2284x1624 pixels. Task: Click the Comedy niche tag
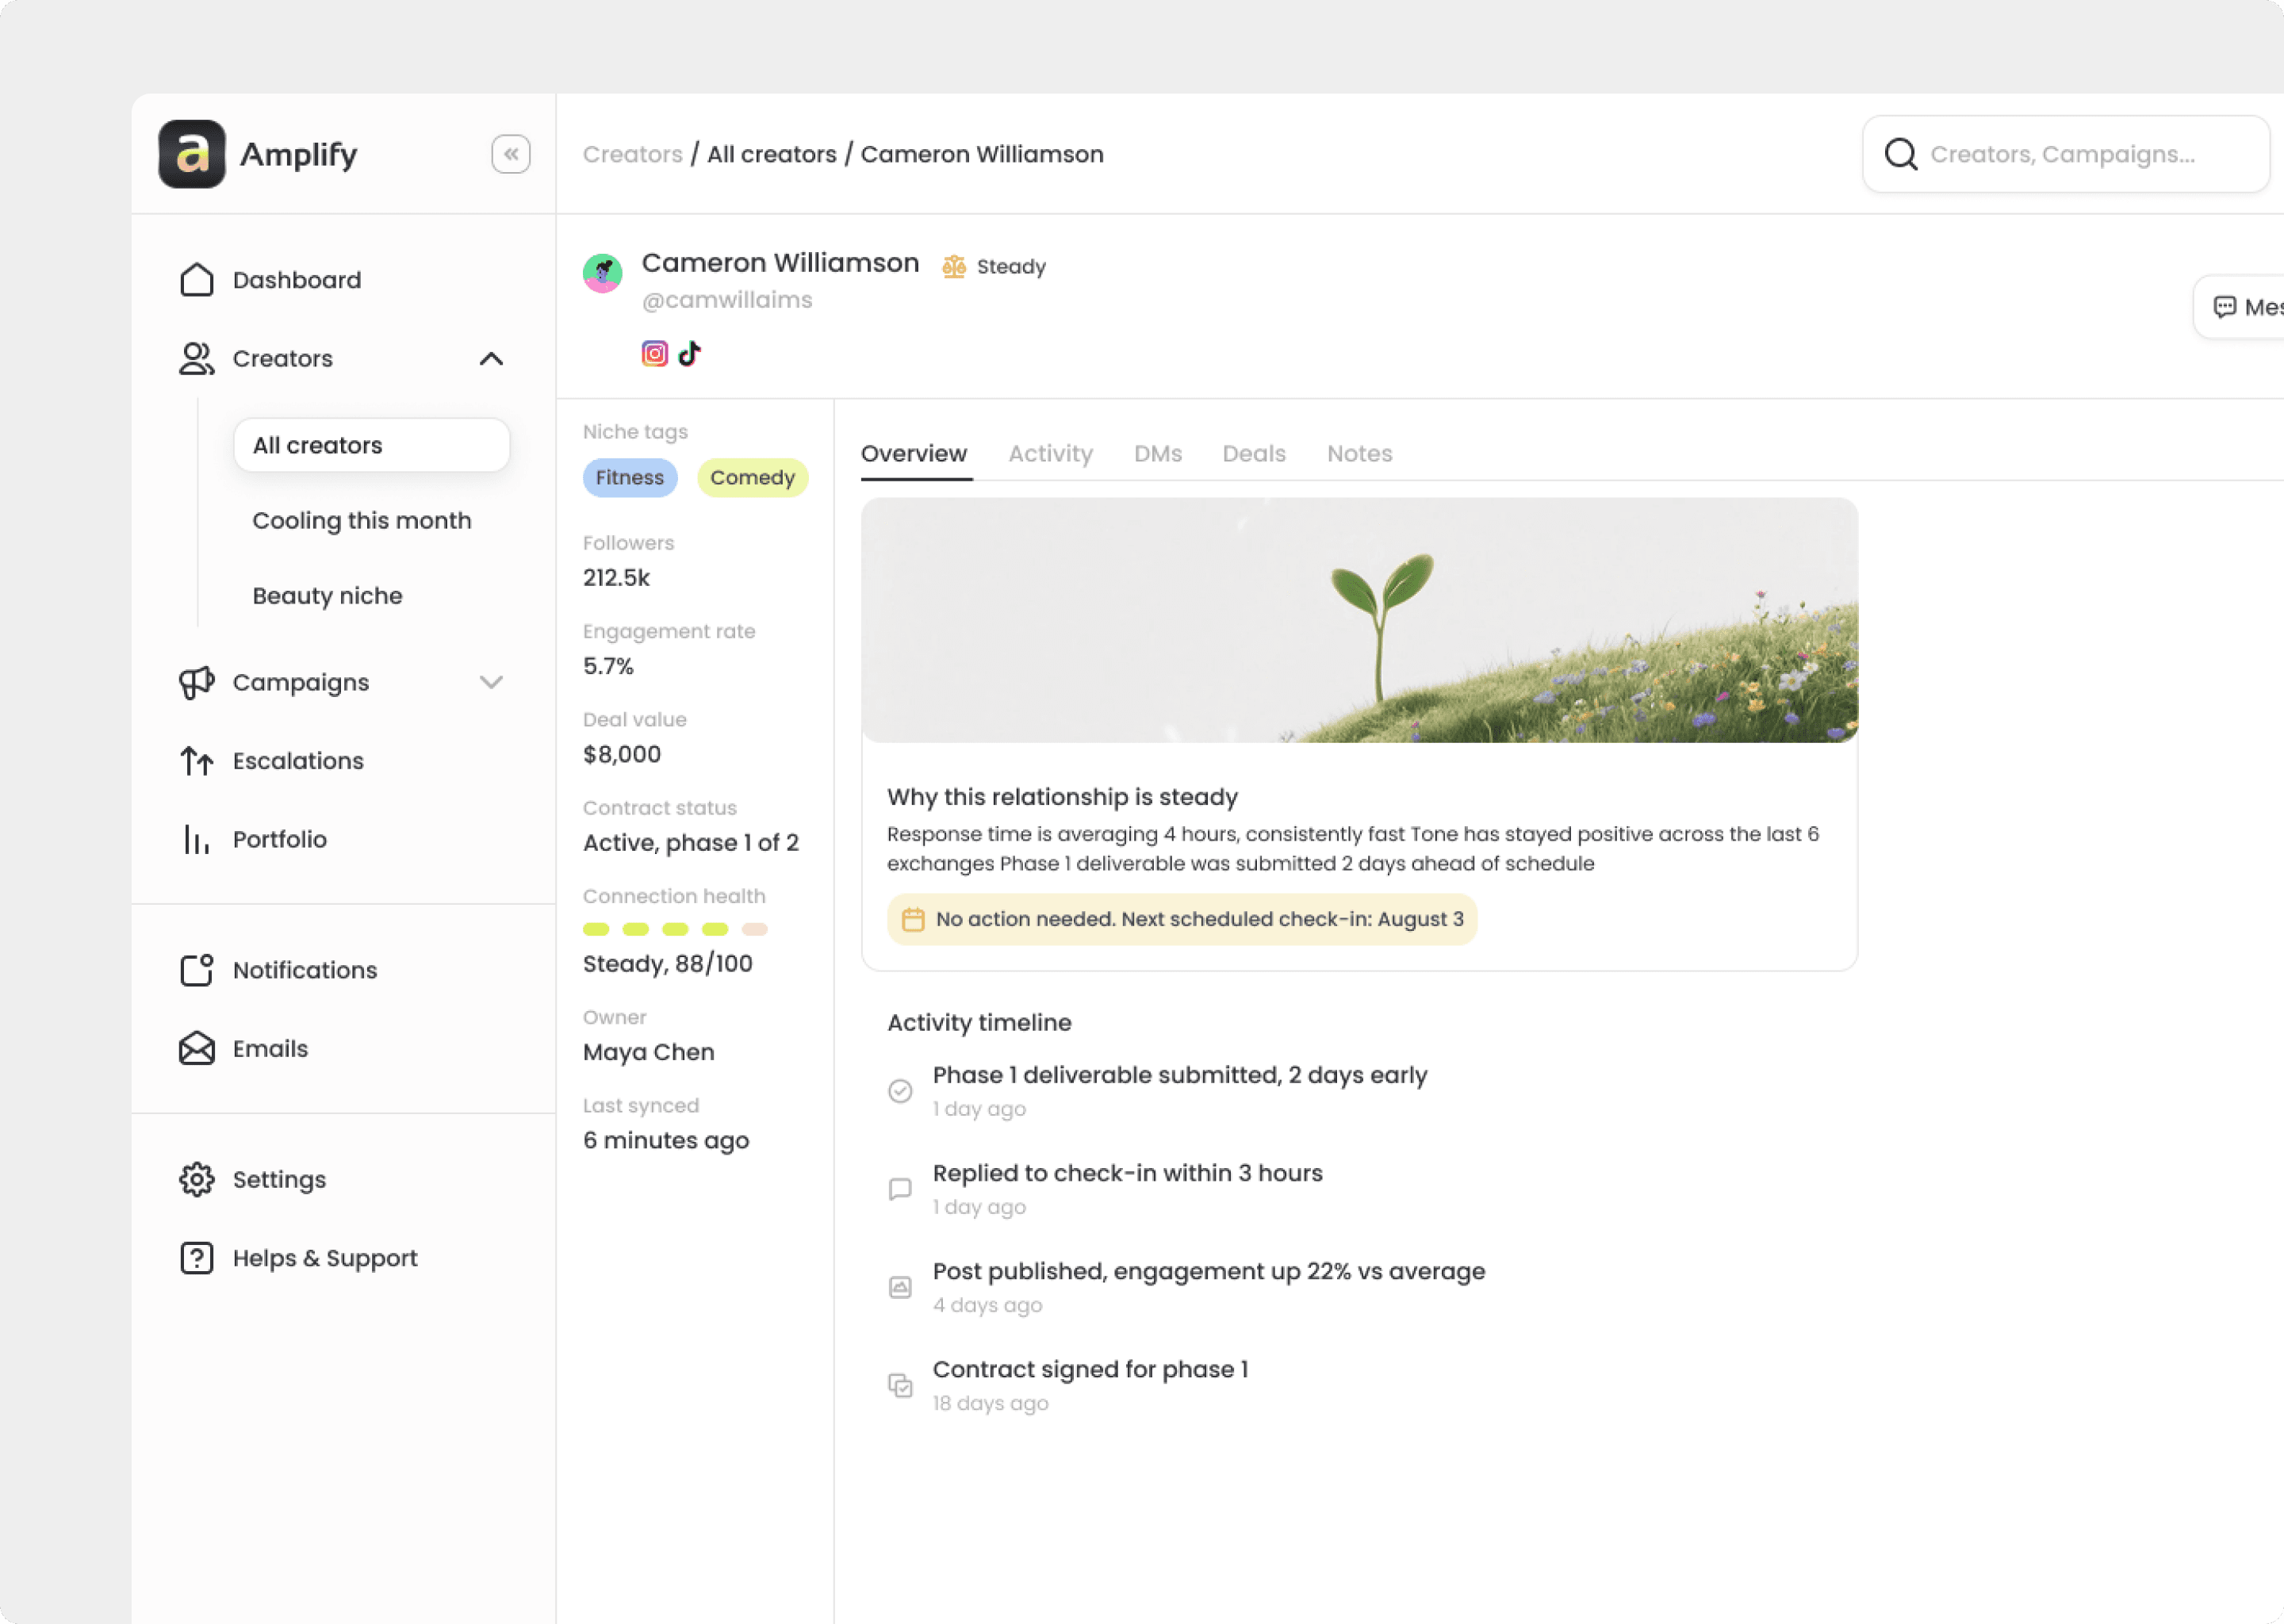[x=753, y=478]
